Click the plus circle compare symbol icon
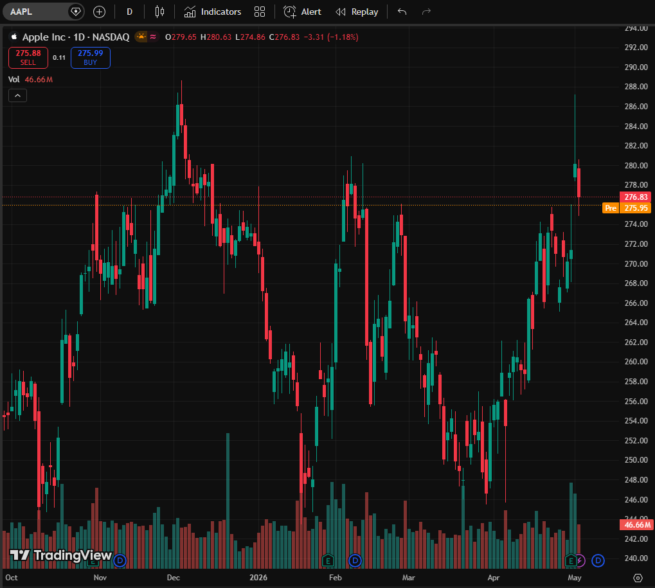 point(99,12)
